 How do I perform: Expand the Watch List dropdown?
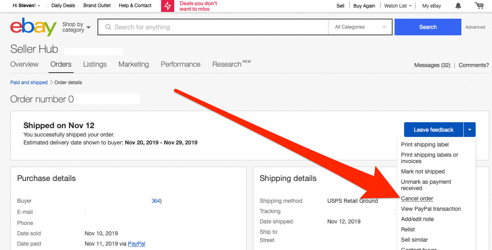click(398, 6)
